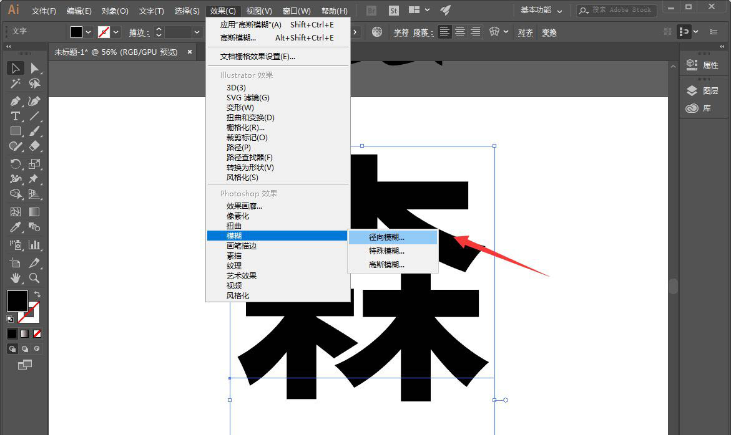Open the 对象(O) menu
The height and width of the screenshot is (435, 731).
tap(115, 11)
